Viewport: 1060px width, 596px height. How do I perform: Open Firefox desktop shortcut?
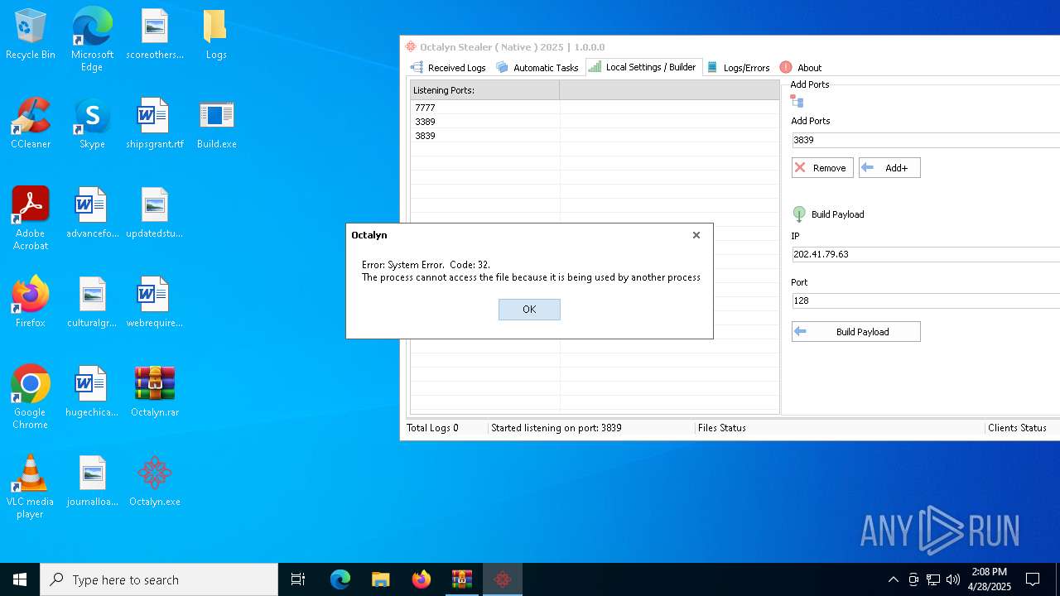tap(31, 303)
